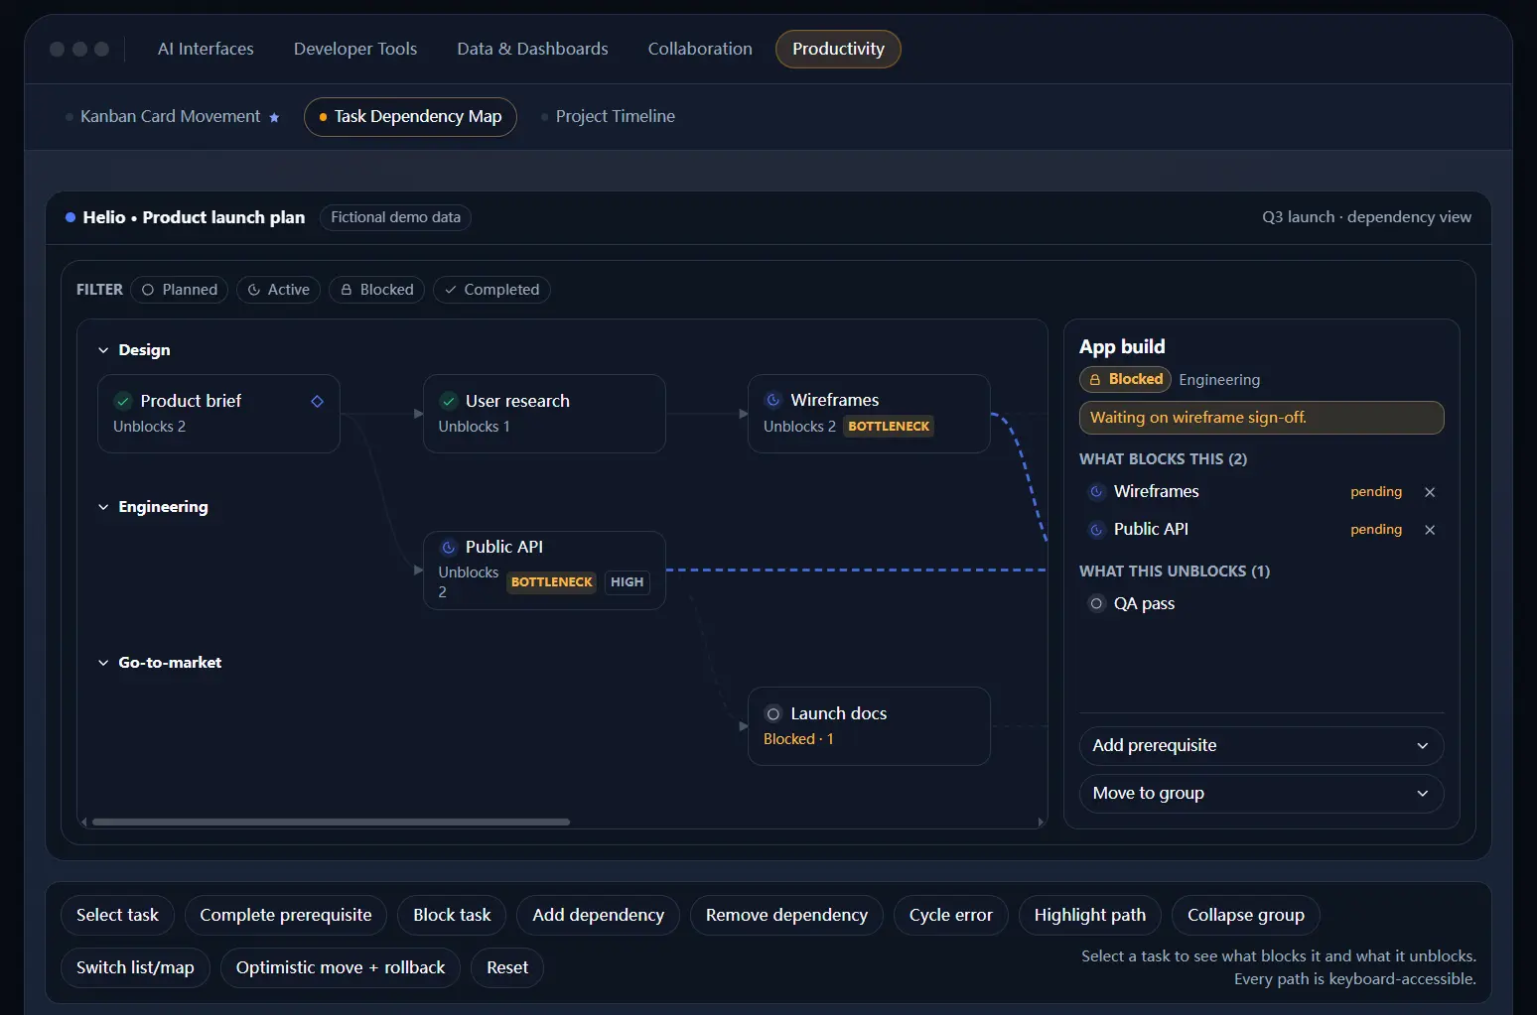The height and width of the screenshot is (1015, 1537).
Task: Select the Product brief task card
Action: 218,414
